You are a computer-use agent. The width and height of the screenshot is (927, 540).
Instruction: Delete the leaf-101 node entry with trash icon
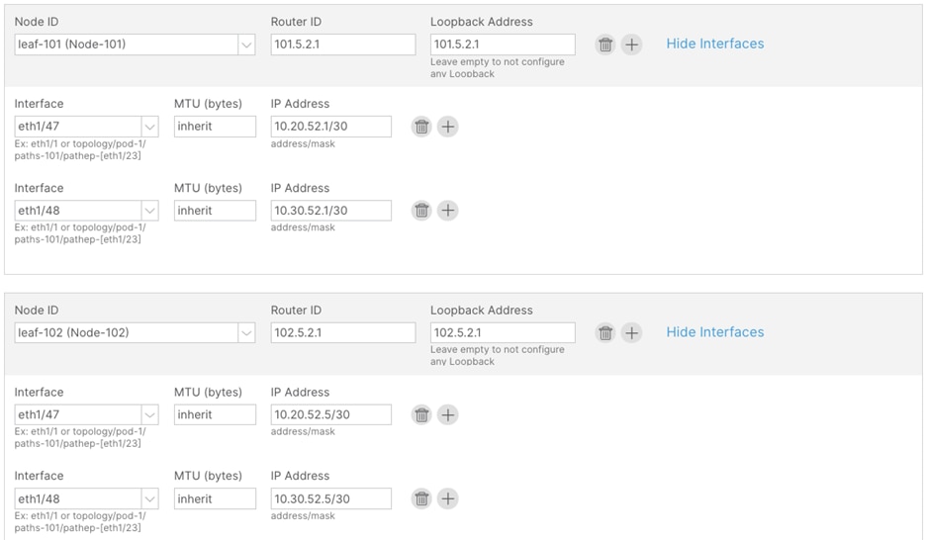[x=605, y=45]
